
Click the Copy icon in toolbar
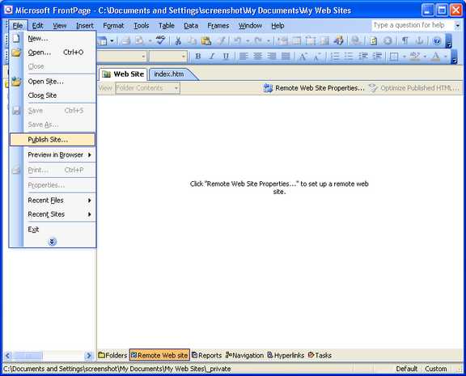pos(192,40)
